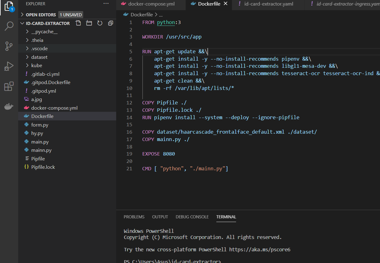Create a new file in the Explorer
This screenshot has height=263, width=380.
coord(78,23)
